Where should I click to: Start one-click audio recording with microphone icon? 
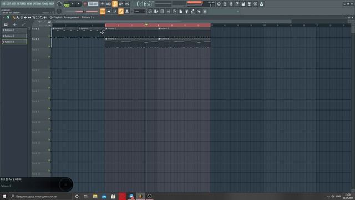point(231,4)
